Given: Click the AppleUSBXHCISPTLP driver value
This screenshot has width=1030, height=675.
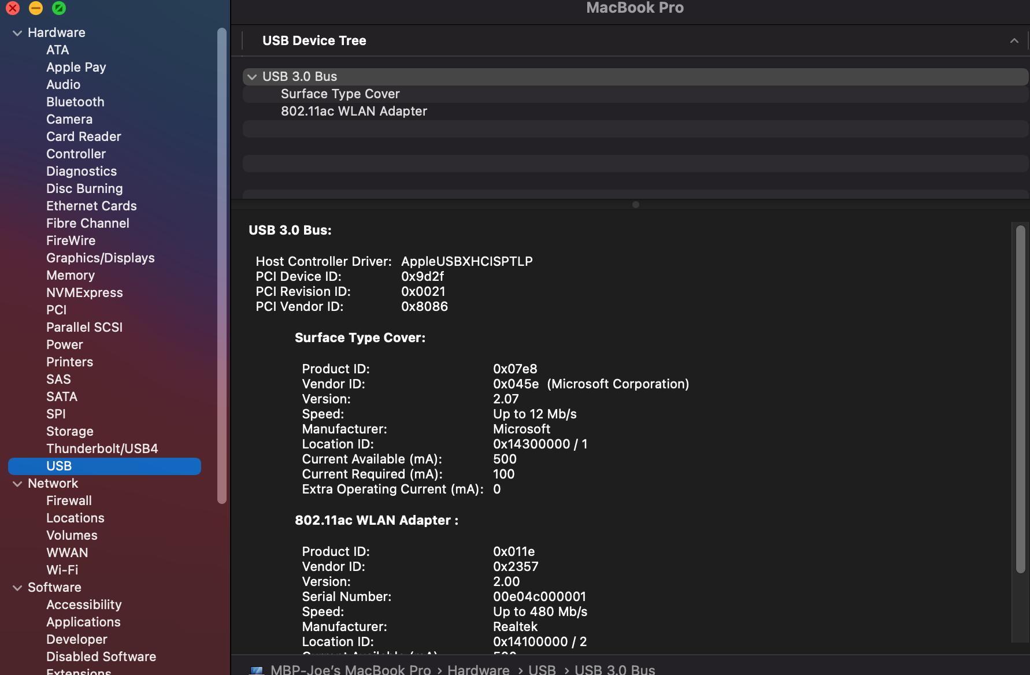Looking at the screenshot, I should (x=467, y=261).
